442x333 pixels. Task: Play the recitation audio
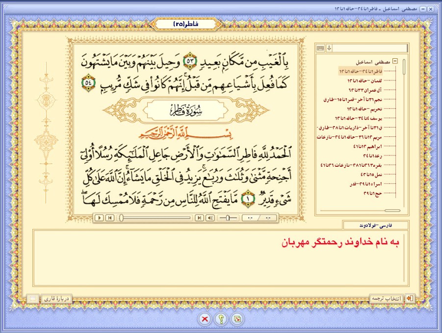99,218
